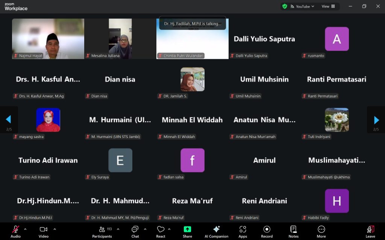This screenshot has width=385, height=240.
Task: Select Najmul Hayat's video thumbnail
Action: point(48,39)
